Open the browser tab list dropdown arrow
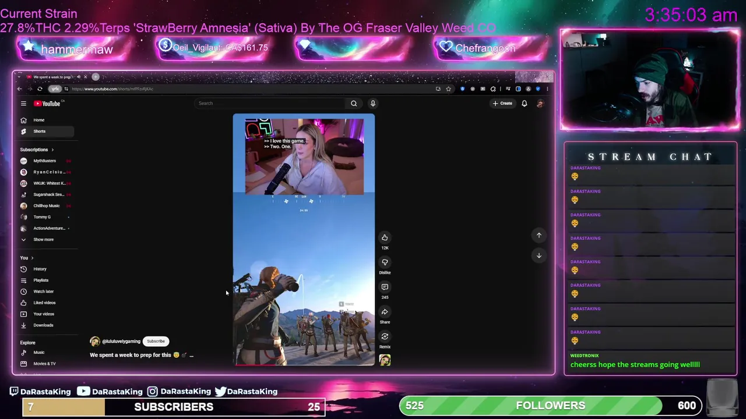This screenshot has width=746, height=419. (19, 77)
